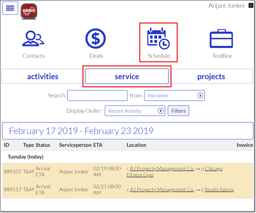
Task: Click the Anjani Jonker user name
Action: point(227,6)
